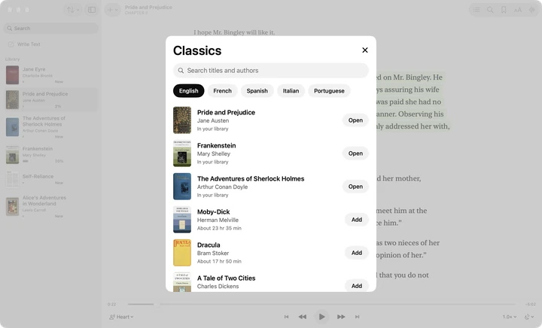Select Write Text in the sidebar
Screen dimensions: 542x328
click(x=24, y=44)
